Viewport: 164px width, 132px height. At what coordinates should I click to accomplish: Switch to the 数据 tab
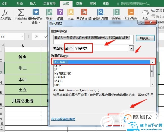point(79,4)
